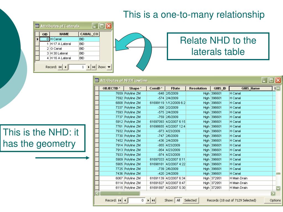Click the OID column header in Laterals
Image resolution: width=283 pixels, height=212 pixels.
pos(44,34)
